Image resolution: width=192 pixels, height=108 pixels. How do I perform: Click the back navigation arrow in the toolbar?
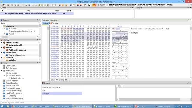pos(52,5)
